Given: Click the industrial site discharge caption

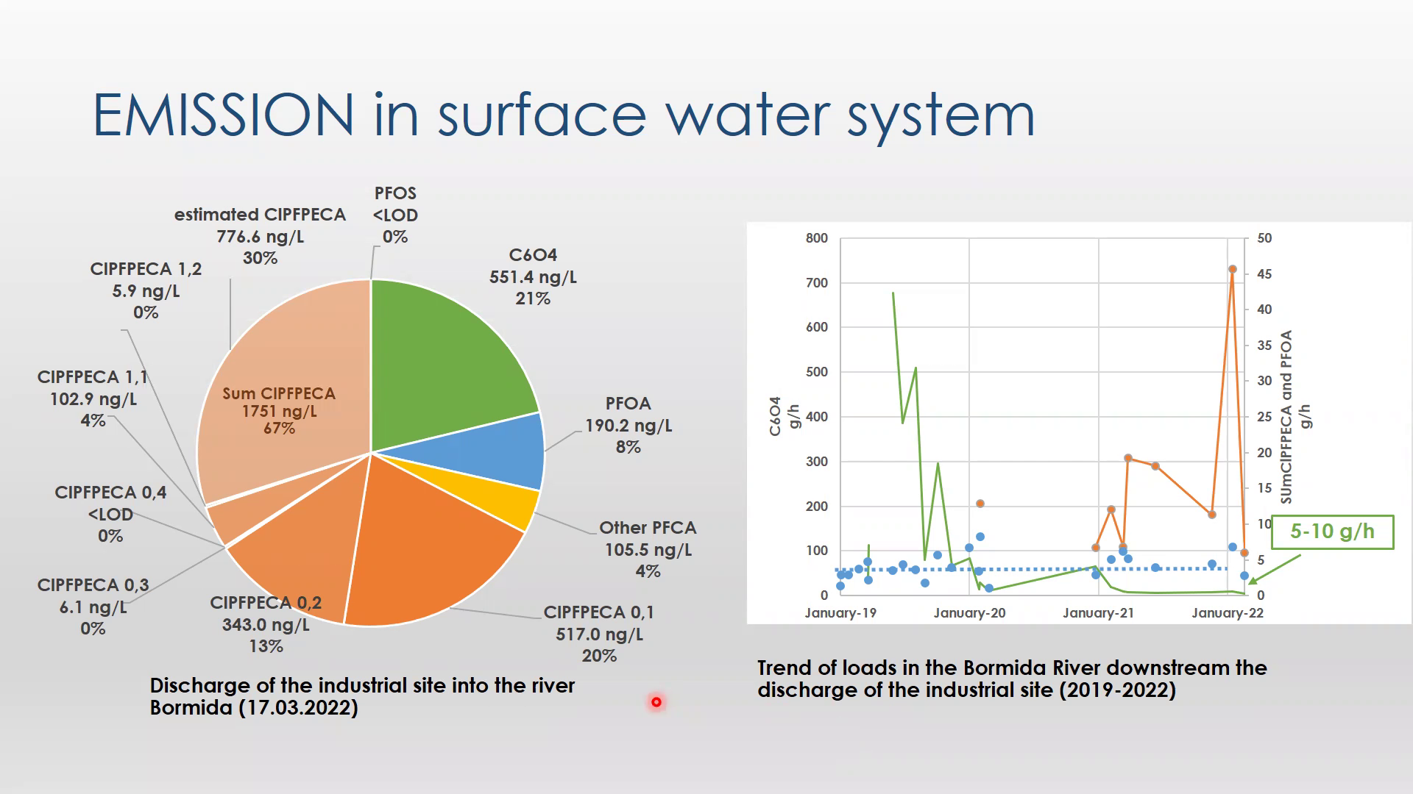Looking at the screenshot, I should pos(362,696).
